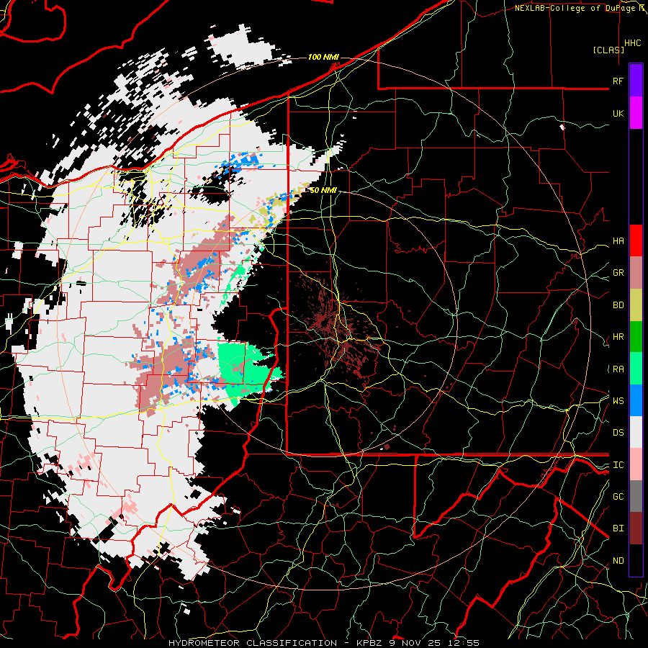Click the RF purple legend swatch
The width and height of the screenshot is (648, 648).
coord(636,81)
